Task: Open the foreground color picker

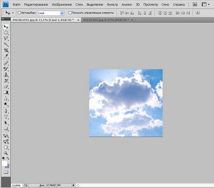Action: point(4,164)
